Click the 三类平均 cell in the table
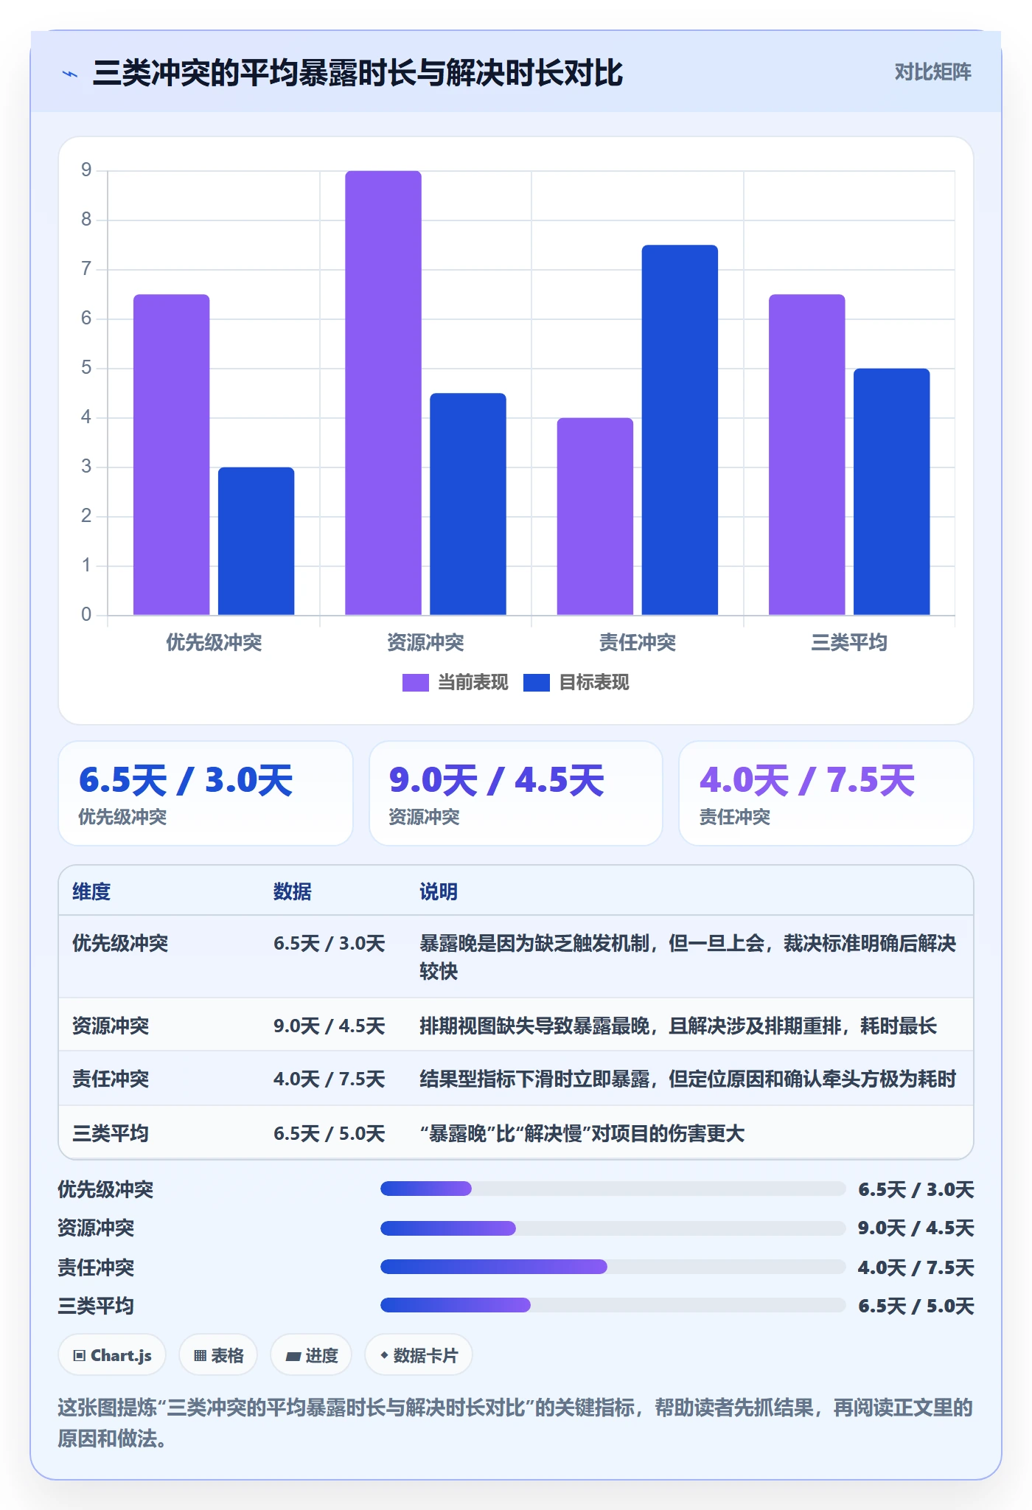This screenshot has width=1032, height=1510. click(111, 1133)
